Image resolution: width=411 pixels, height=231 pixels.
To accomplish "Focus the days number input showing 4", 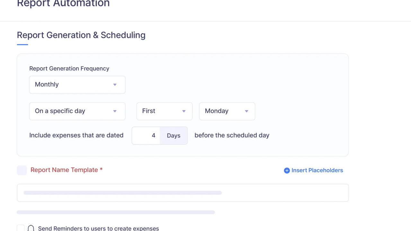I will click(x=146, y=135).
